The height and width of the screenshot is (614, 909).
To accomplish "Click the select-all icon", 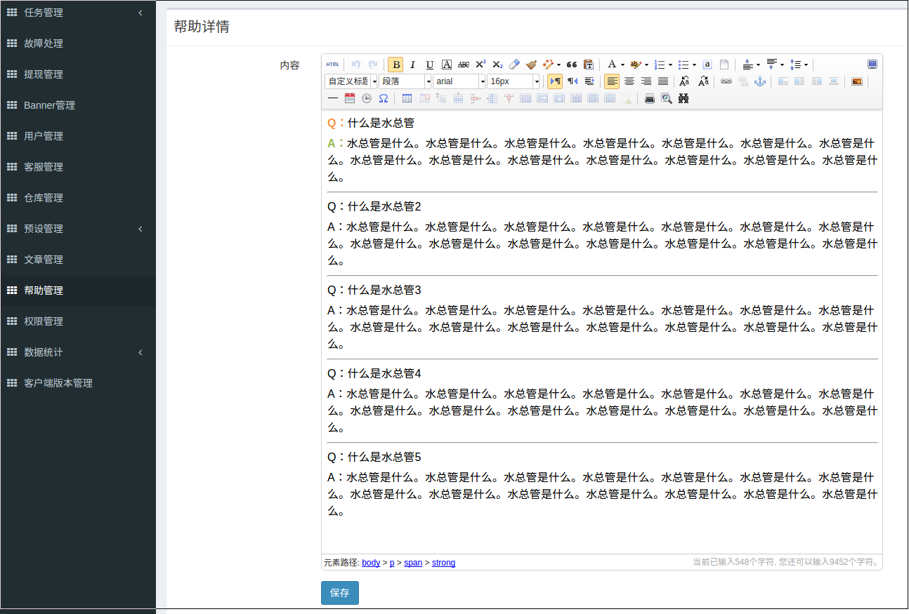I will pos(707,65).
